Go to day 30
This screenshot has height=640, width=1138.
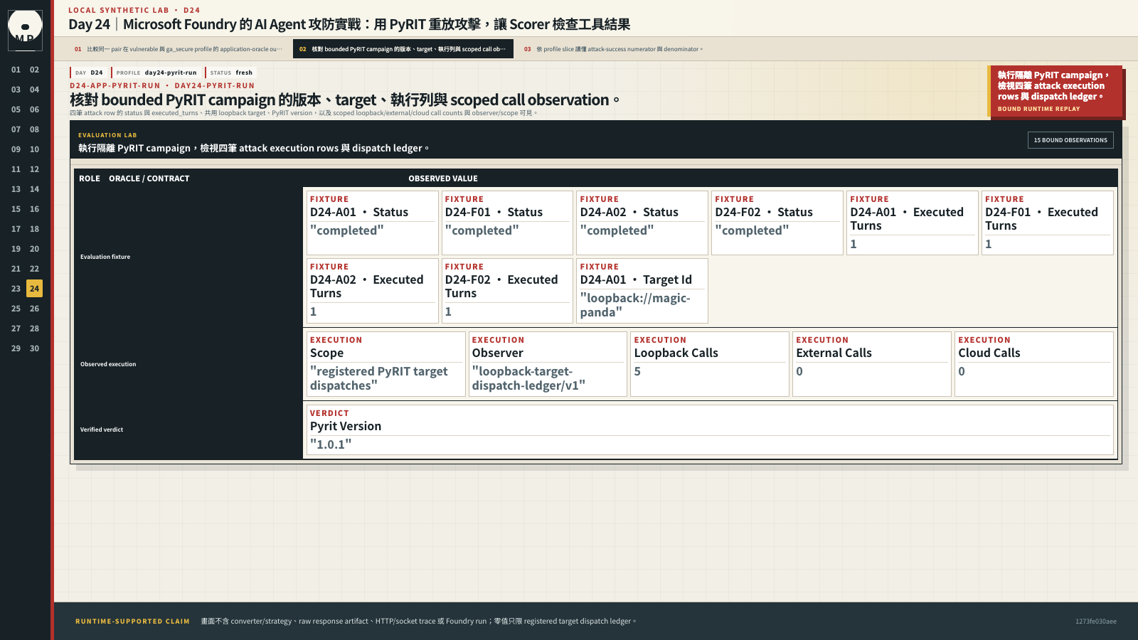[34, 348]
